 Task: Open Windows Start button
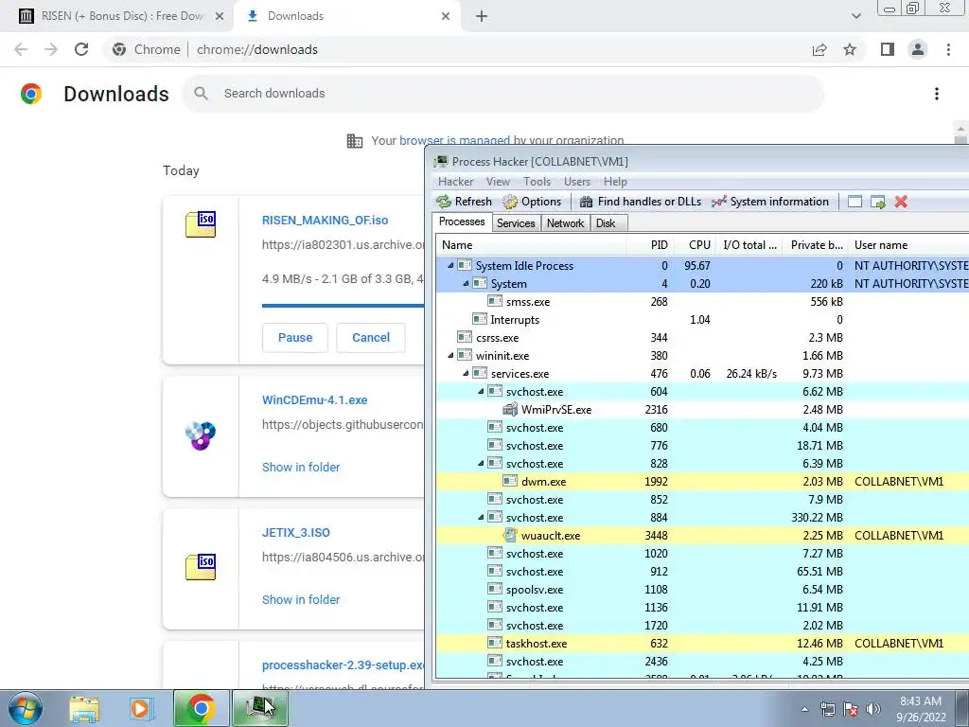[26, 708]
